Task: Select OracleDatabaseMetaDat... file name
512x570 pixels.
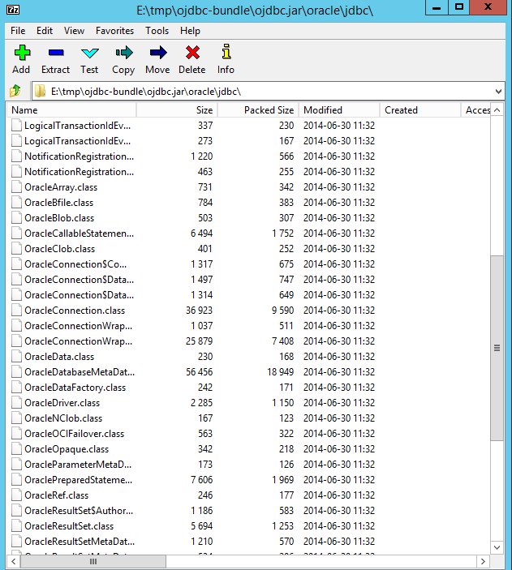Action: [x=80, y=372]
